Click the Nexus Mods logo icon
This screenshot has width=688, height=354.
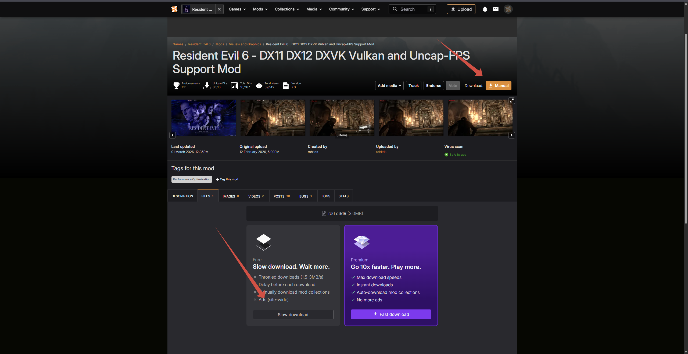174,9
